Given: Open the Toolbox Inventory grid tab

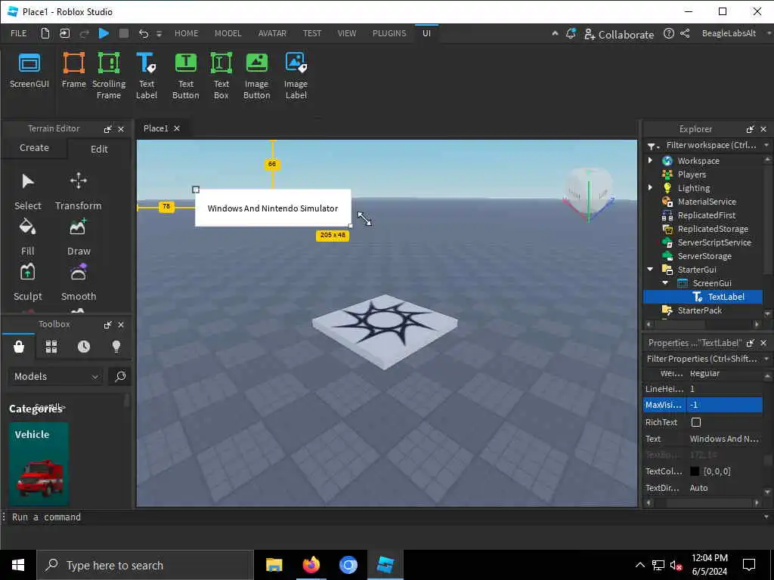Looking at the screenshot, I should 51,347.
